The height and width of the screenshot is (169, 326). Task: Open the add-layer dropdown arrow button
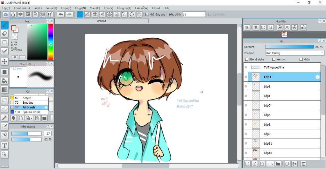pos(270,164)
